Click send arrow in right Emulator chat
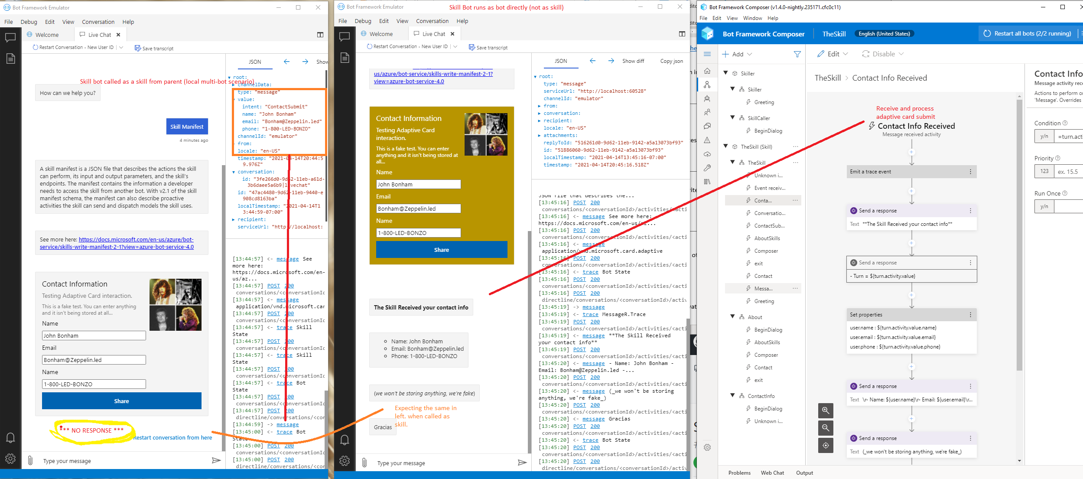 (x=522, y=463)
